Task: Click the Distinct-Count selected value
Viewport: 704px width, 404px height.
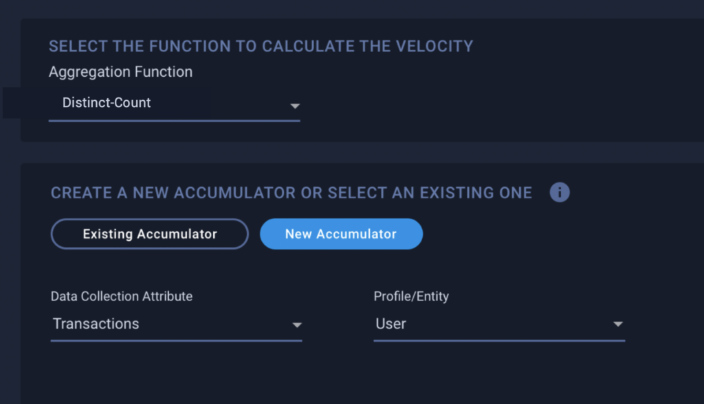Action: coord(107,103)
